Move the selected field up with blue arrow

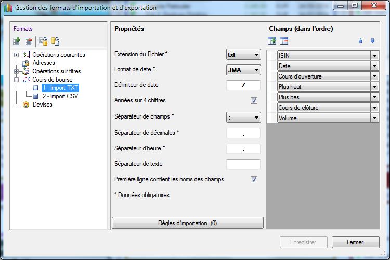point(360,41)
